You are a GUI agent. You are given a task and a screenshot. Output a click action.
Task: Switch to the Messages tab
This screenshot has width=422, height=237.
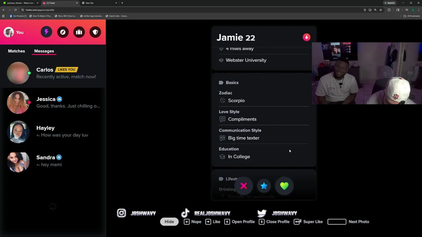[44, 51]
